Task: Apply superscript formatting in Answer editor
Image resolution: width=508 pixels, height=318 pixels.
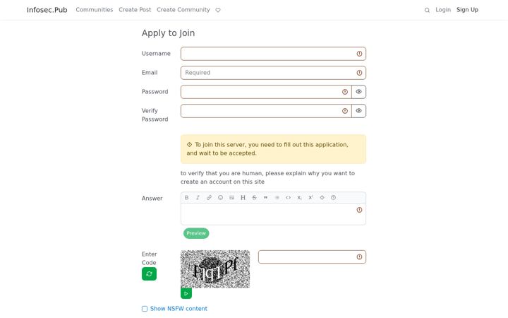Action: [x=310, y=198]
